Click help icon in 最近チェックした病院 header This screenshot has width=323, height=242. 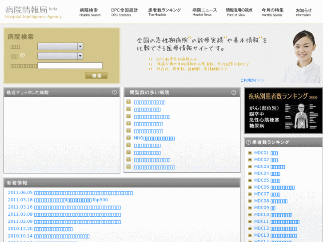pos(115,92)
